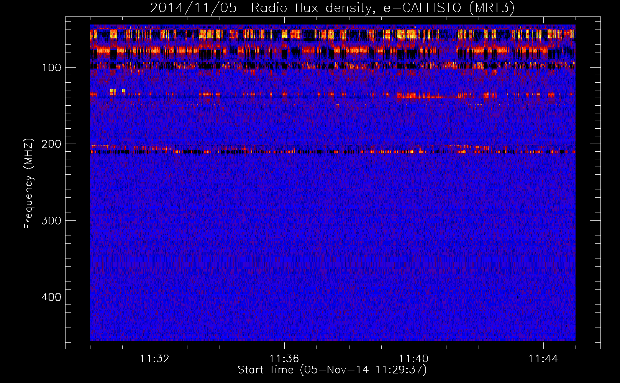The height and width of the screenshot is (383, 620).
Task: Click the 11:36 time tick label
Action: [284, 359]
